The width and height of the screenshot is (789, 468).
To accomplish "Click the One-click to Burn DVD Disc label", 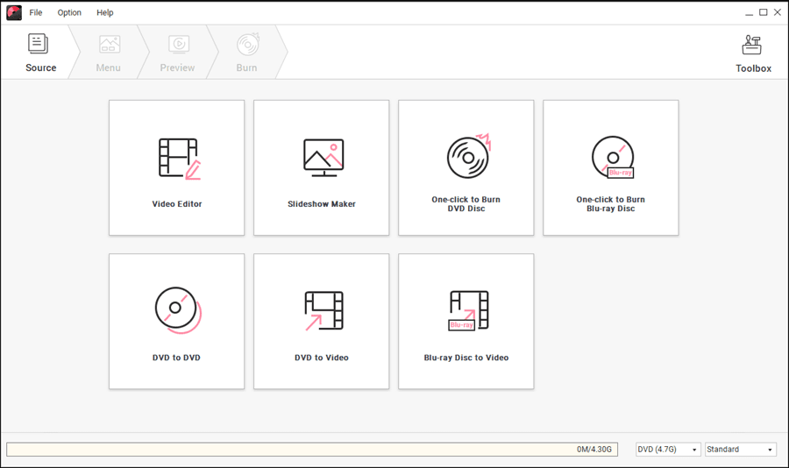I will (466, 204).
